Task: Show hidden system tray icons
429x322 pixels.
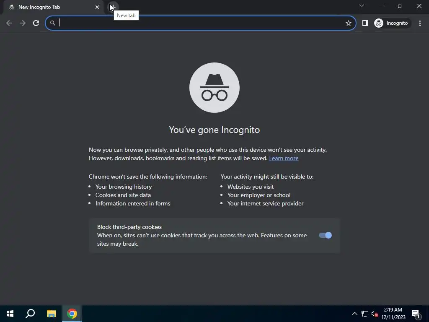Action: (354, 314)
